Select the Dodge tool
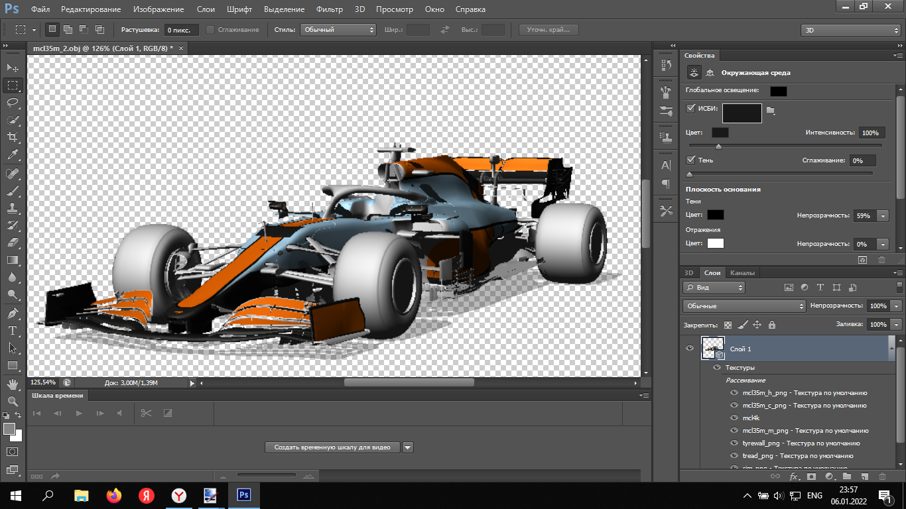This screenshot has width=906, height=509. click(x=13, y=294)
